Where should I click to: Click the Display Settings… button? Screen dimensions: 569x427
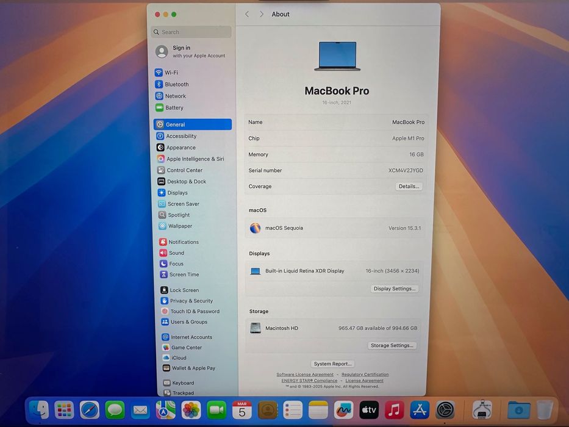click(x=395, y=289)
